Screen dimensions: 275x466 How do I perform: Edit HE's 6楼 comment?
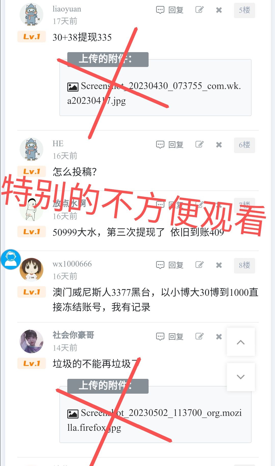point(200,144)
